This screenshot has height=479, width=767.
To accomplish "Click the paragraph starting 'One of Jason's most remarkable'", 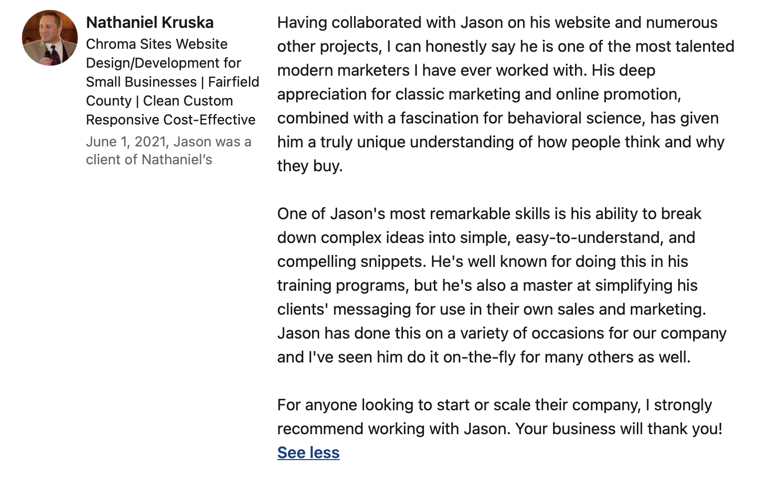I will 502,285.
